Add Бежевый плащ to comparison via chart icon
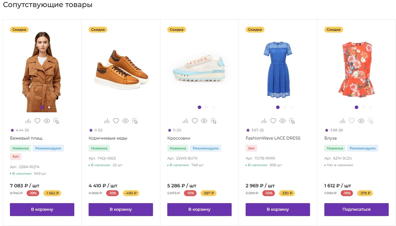 28,121
